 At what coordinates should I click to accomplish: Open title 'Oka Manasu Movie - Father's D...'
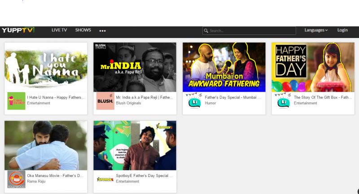coord(55,176)
